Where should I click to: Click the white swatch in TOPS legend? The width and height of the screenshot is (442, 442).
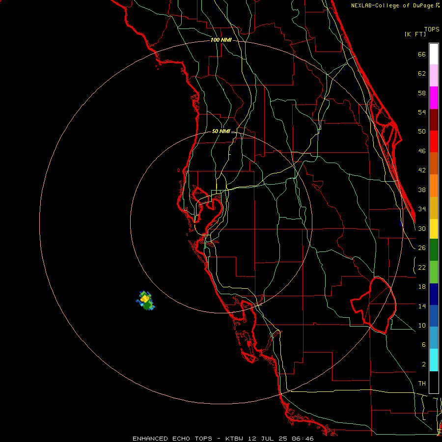click(x=434, y=54)
